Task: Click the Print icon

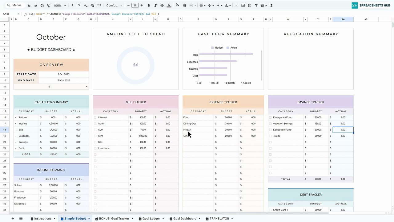Action: point(42,6)
